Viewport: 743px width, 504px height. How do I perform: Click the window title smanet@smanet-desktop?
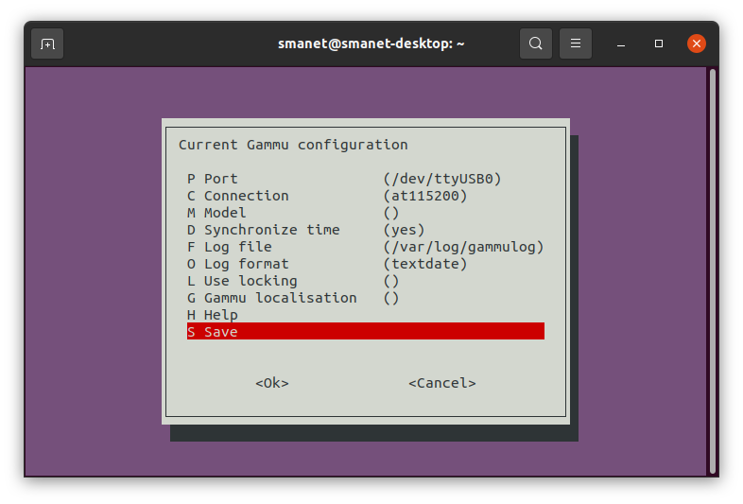tap(371, 43)
